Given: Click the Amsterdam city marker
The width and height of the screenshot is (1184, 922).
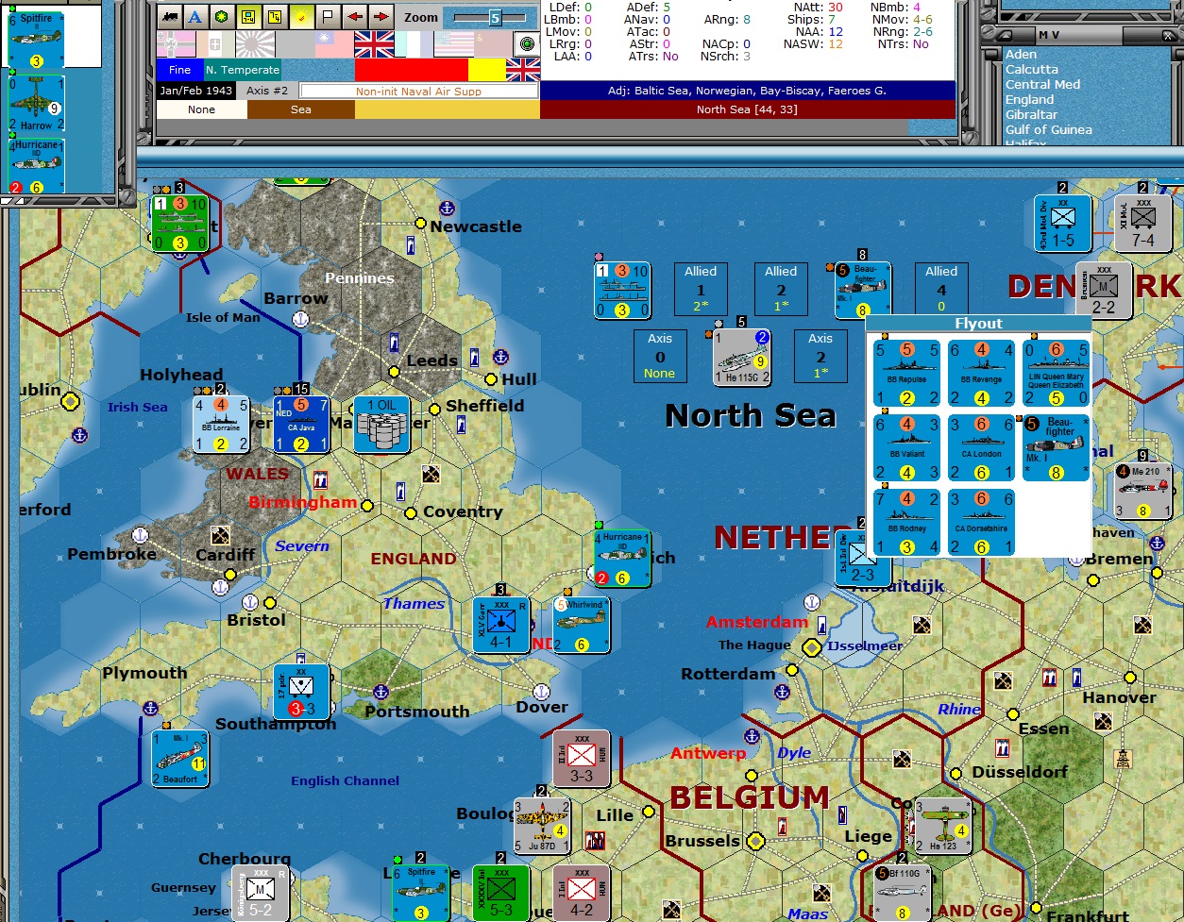Looking at the screenshot, I should click(x=812, y=647).
